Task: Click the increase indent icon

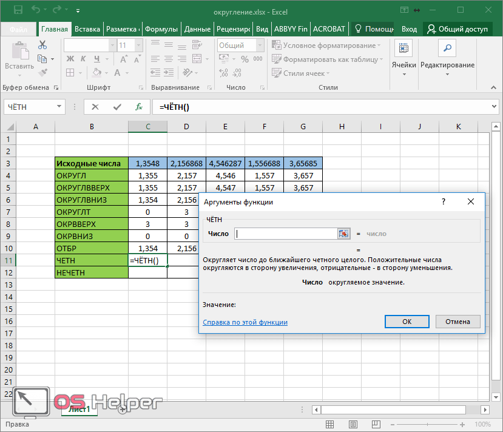Action: click(x=169, y=73)
